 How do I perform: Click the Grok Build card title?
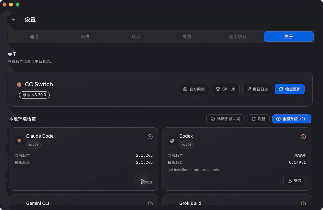coord(190,203)
